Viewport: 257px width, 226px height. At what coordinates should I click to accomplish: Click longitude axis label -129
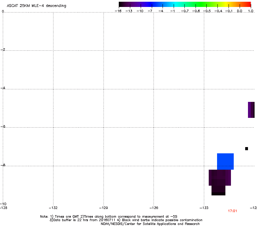click(103, 208)
